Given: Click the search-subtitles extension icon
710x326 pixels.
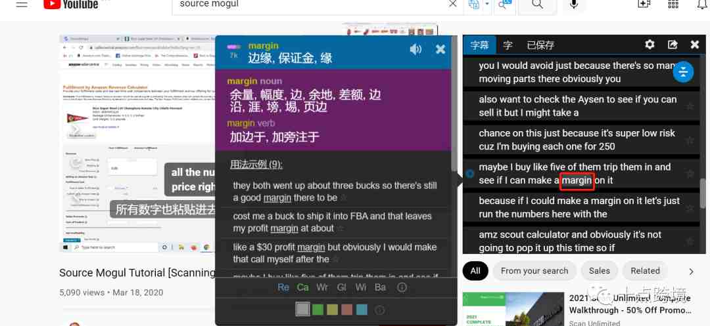Looking at the screenshot, I should [505, 5].
